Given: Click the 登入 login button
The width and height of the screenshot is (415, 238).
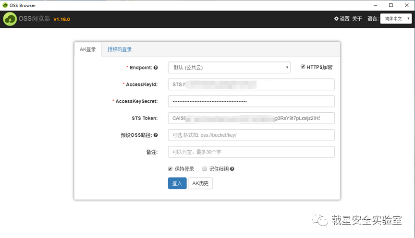Looking at the screenshot, I should [x=177, y=183].
